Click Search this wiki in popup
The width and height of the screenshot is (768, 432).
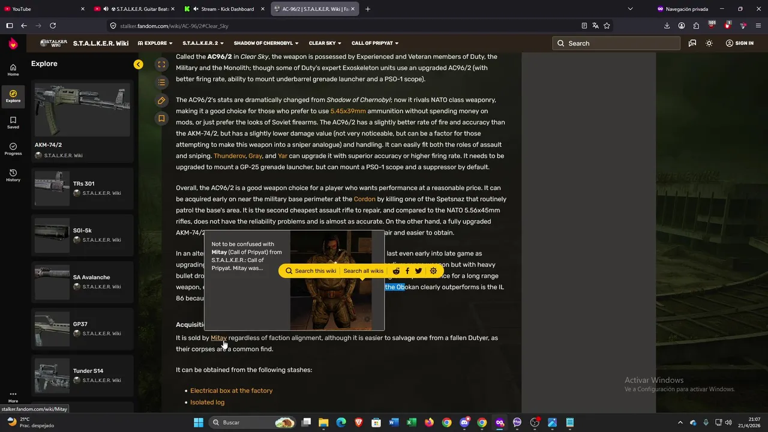point(311,271)
